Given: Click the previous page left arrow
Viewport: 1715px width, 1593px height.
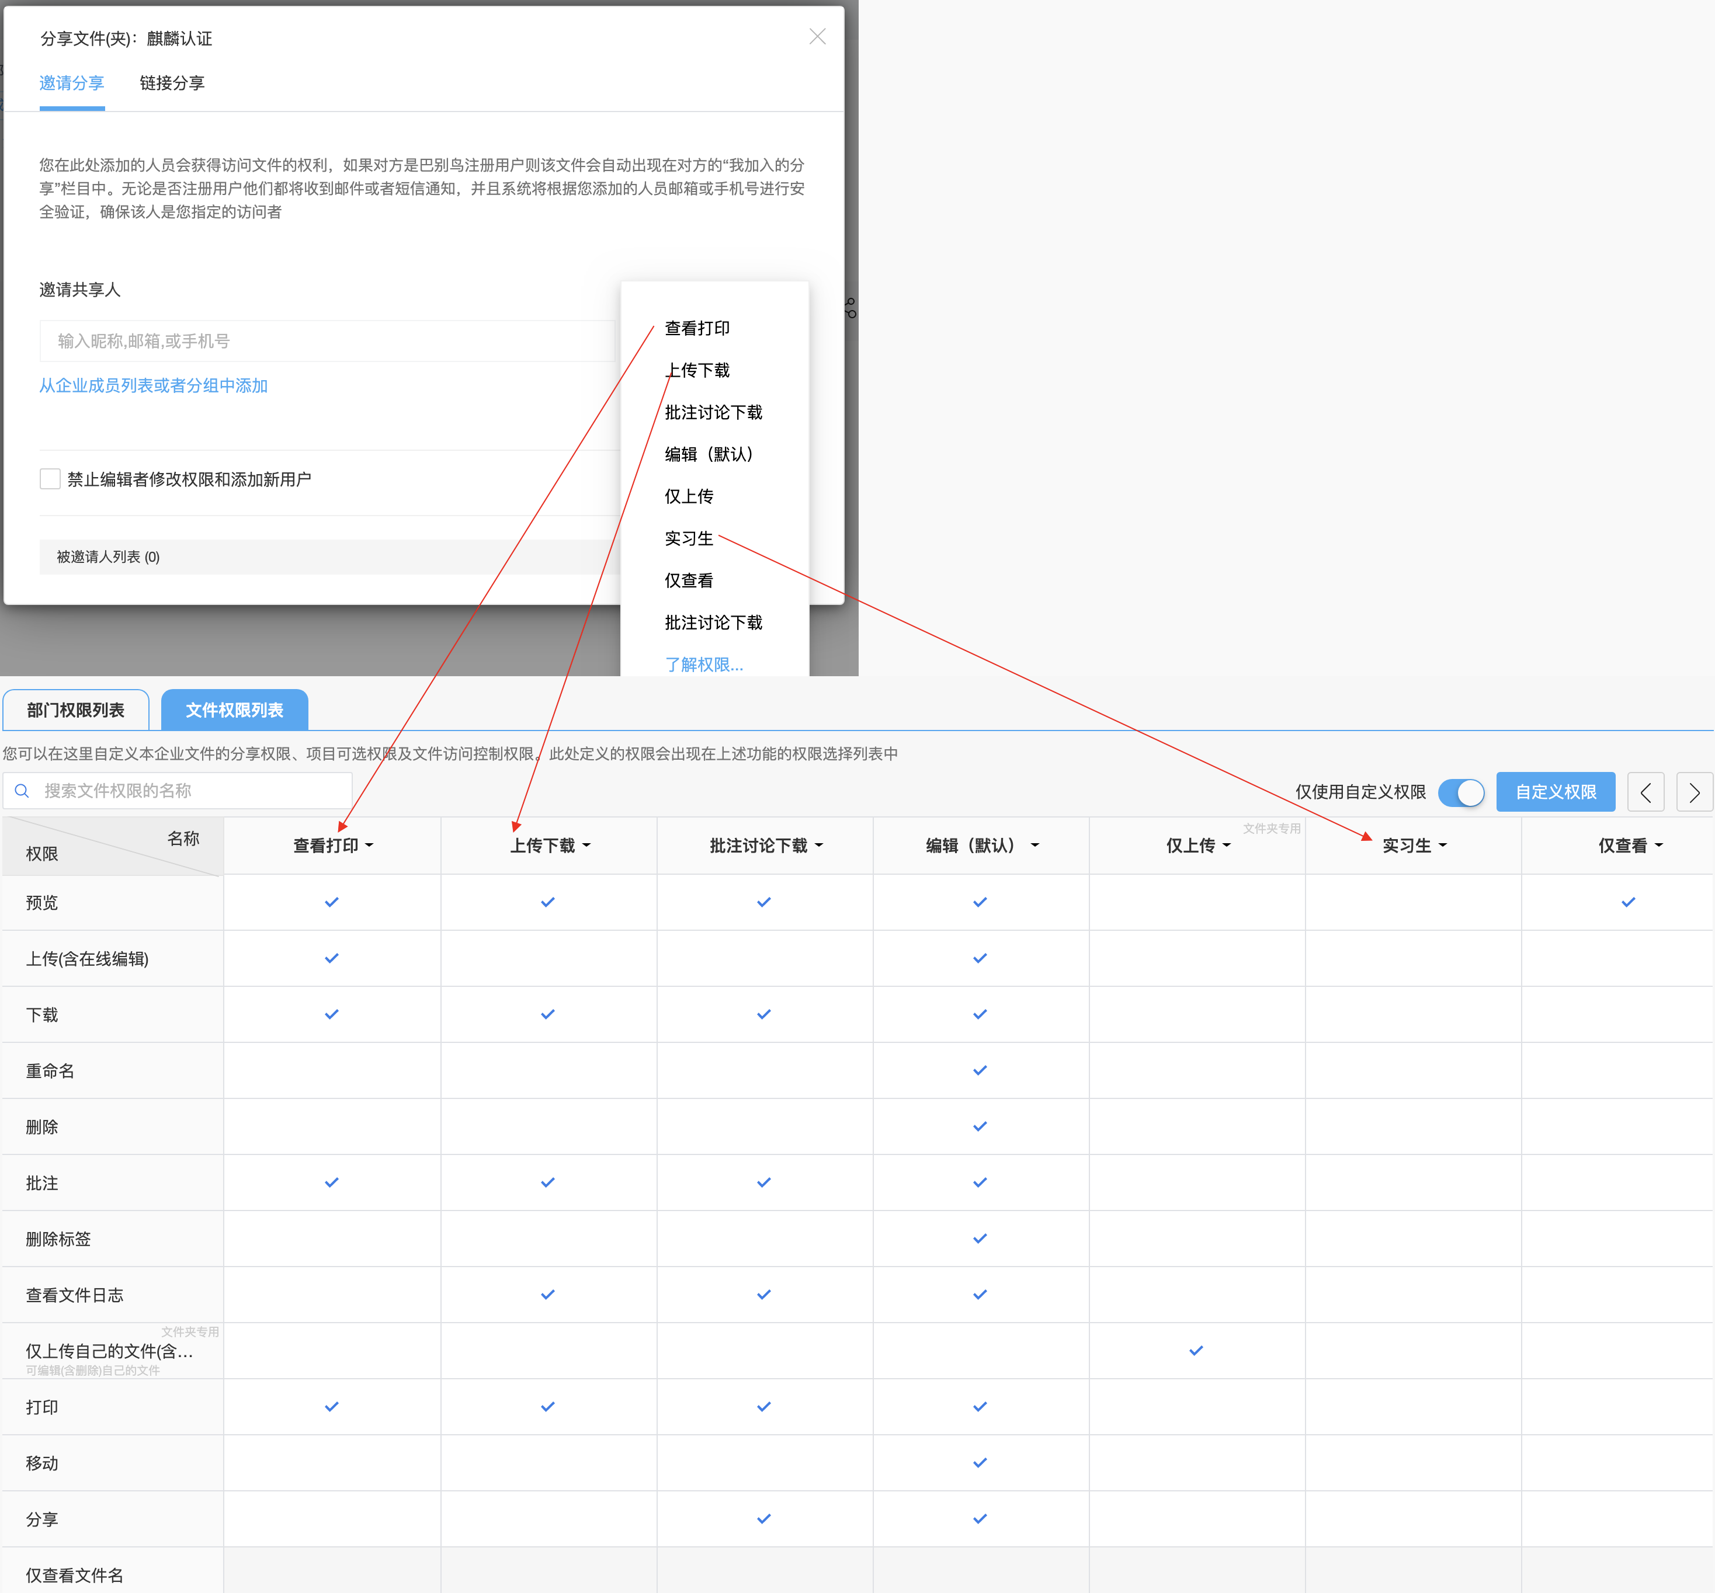Looking at the screenshot, I should tap(1645, 792).
